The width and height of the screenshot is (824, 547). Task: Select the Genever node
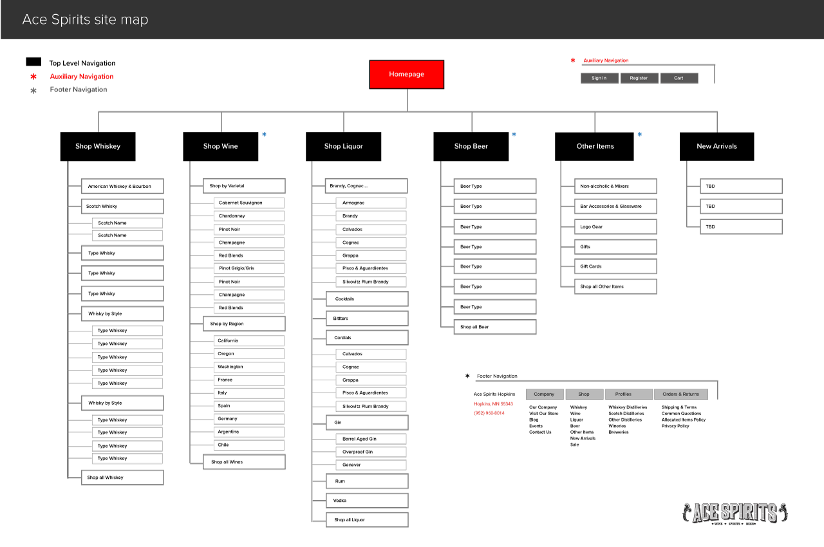[371, 465]
